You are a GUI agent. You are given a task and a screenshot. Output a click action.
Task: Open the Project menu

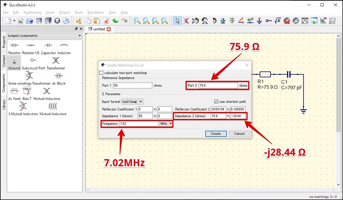64,13
